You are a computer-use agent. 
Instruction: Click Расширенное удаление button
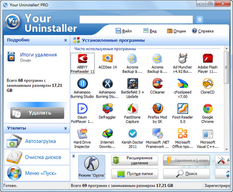pos(134,160)
